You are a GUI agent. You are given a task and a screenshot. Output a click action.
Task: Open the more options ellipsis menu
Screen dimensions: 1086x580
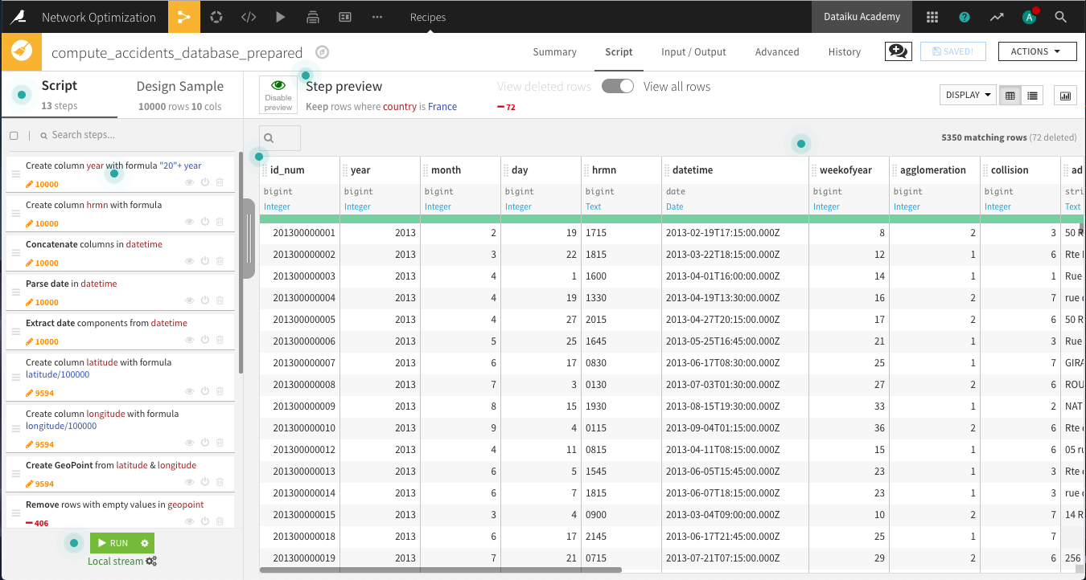(377, 17)
